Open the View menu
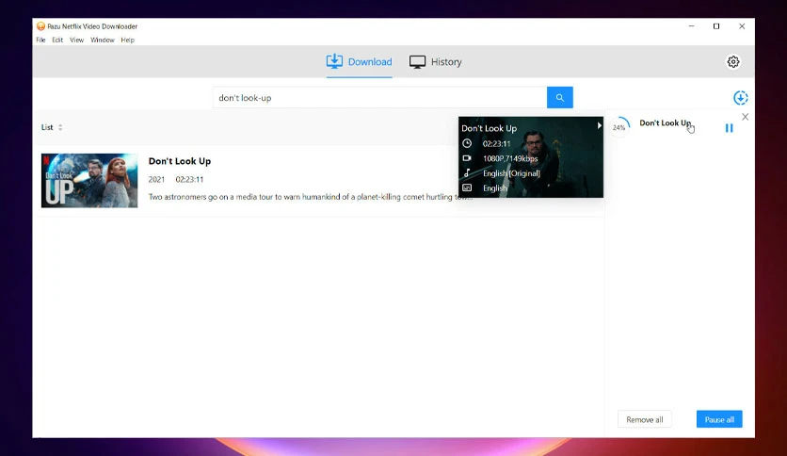This screenshot has width=787, height=456. (76, 40)
